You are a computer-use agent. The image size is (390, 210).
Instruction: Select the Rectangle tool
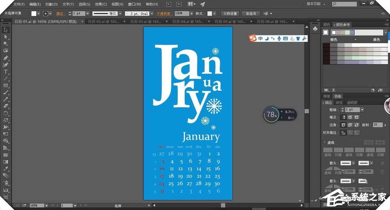5,85
